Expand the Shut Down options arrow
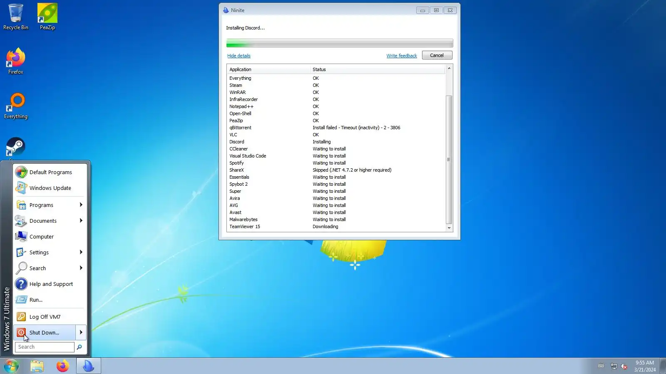Viewport: 666px width, 374px height. pyautogui.click(x=81, y=332)
